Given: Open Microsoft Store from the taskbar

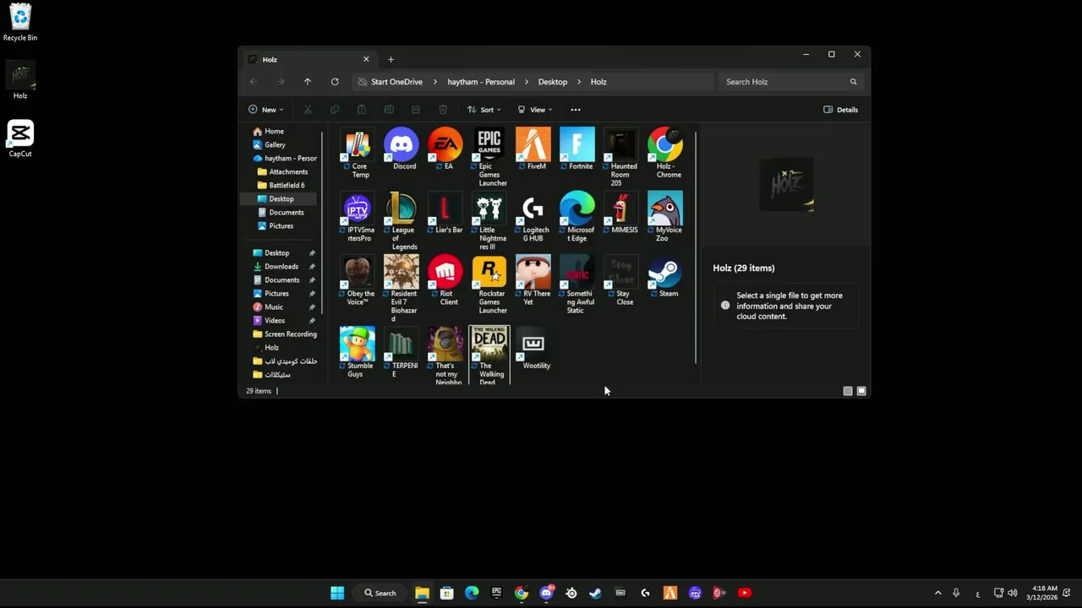Looking at the screenshot, I should 447,593.
